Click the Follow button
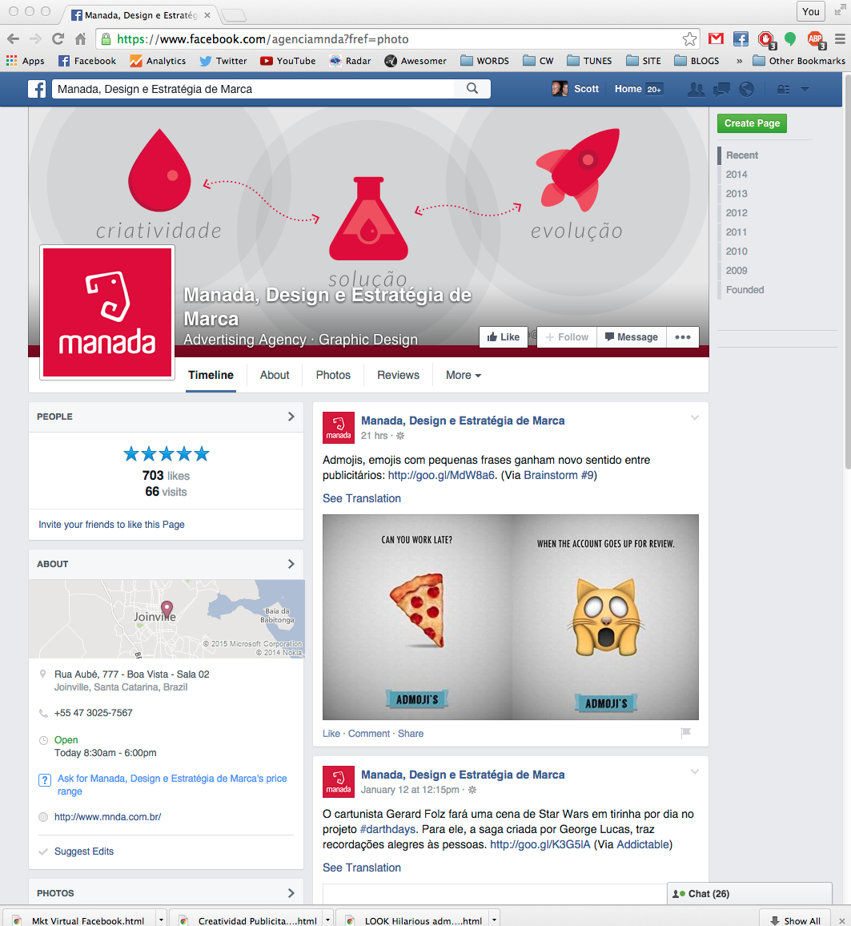Screen dimensions: 851x926 pyautogui.click(x=567, y=337)
